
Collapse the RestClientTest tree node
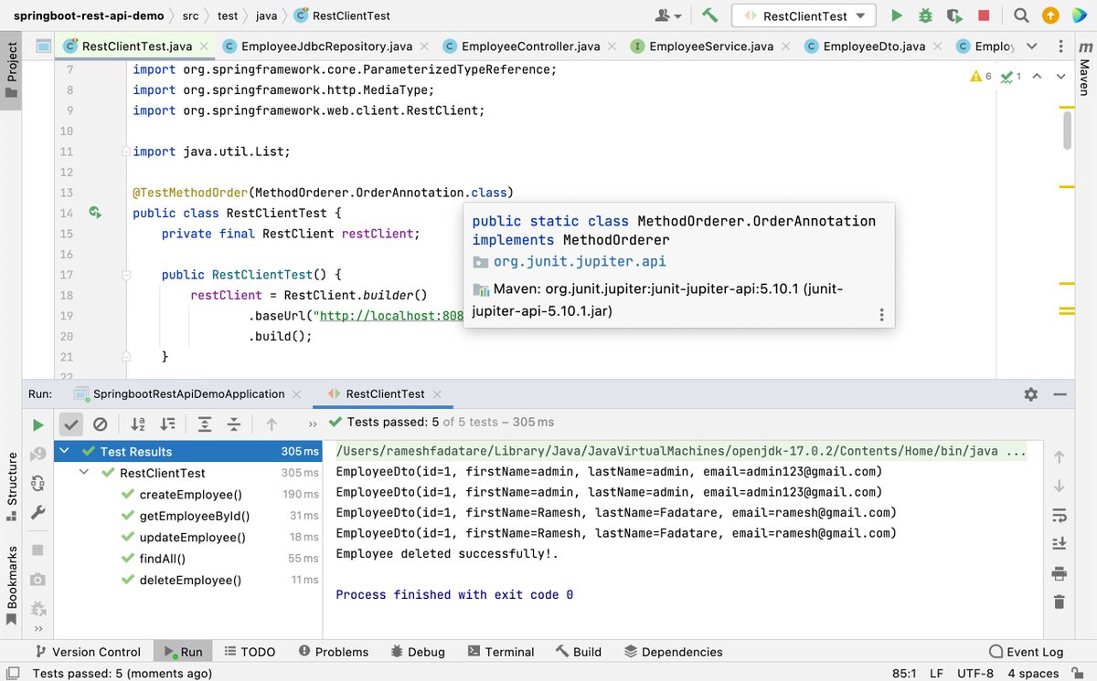(x=84, y=473)
